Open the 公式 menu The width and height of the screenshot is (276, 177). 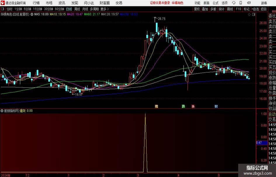tap(215, 3)
